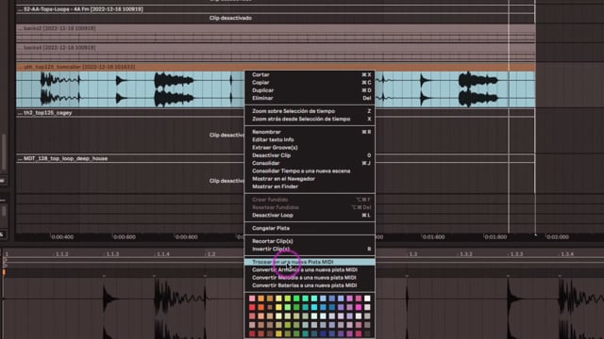Click beat marker 1.1.3 in clip ruler

click(112, 254)
